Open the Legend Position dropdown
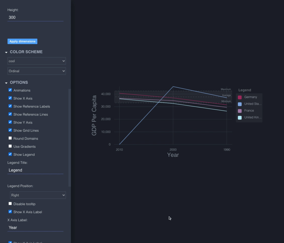Image resolution: width=284 pixels, height=243 pixels. pyautogui.click(x=38, y=195)
